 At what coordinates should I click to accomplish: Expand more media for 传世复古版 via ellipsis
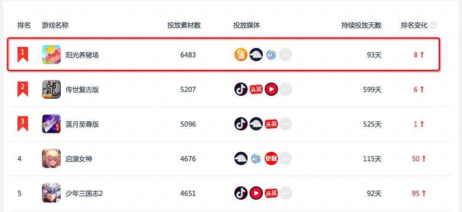click(286, 89)
